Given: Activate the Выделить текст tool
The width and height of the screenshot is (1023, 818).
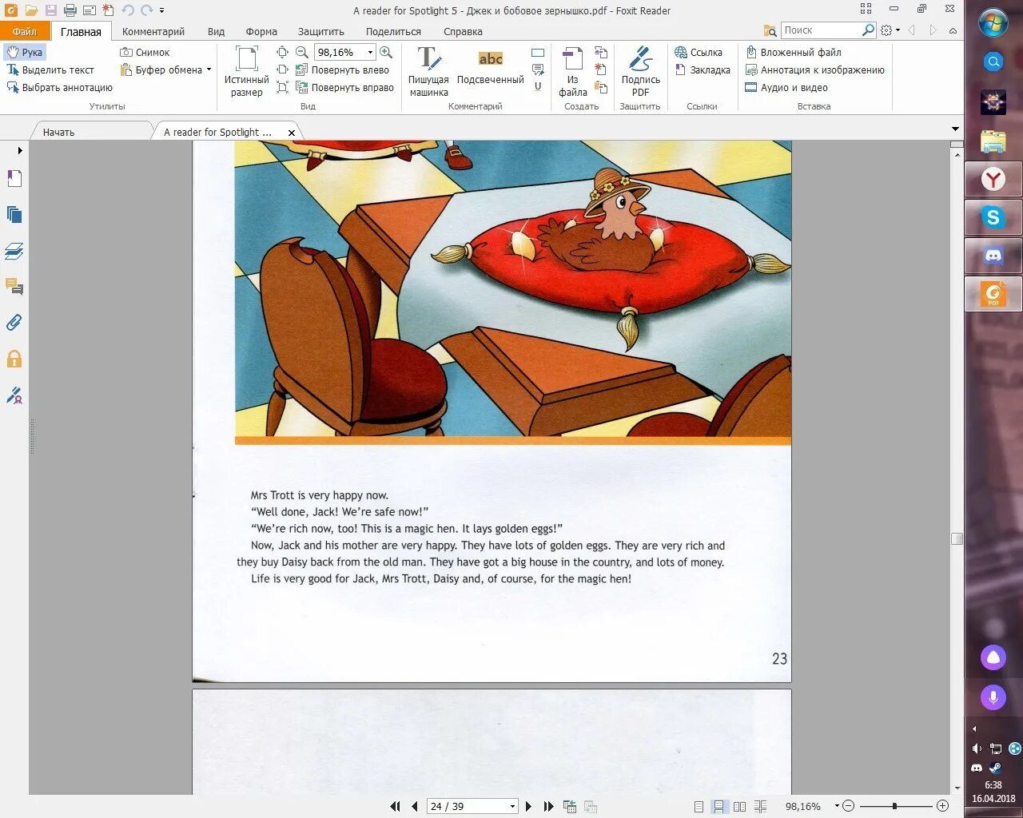Looking at the screenshot, I should [x=50, y=69].
